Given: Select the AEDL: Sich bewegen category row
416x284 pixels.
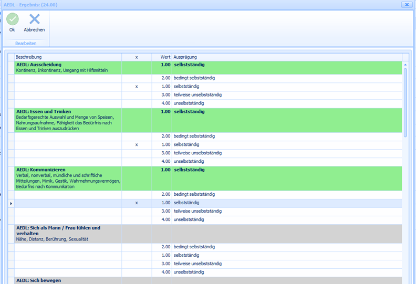Looking at the screenshot, I should pyautogui.click(x=67, y=280).
